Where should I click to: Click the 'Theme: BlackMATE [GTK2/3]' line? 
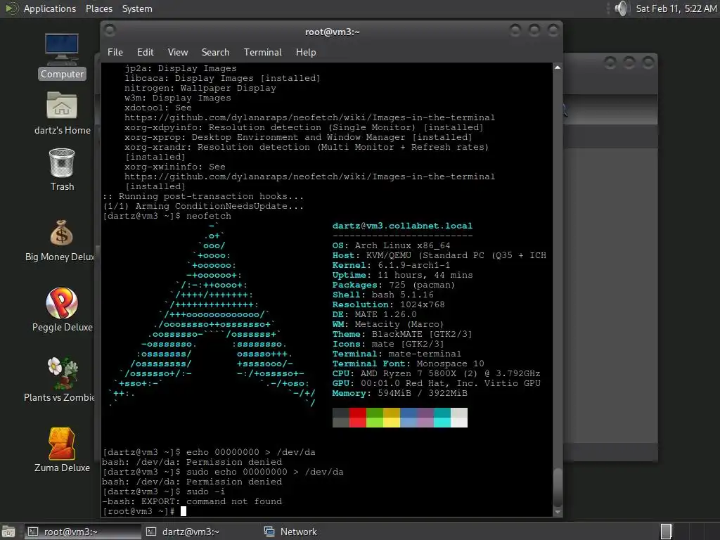402,334
